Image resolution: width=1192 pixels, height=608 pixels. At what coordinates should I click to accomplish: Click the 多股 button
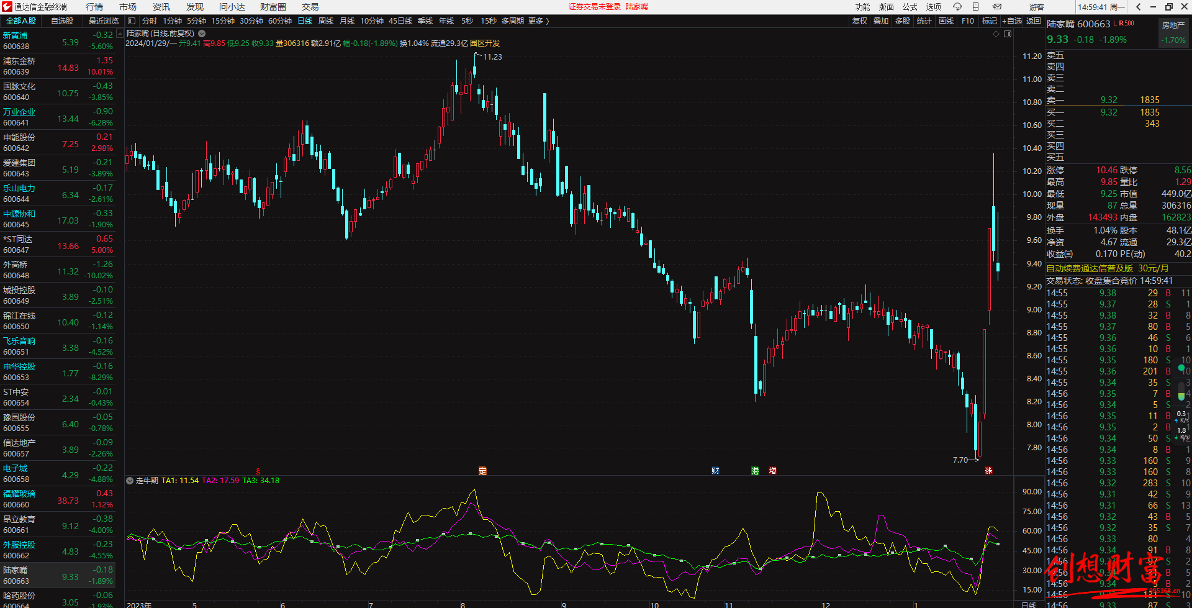(x=903, y=21)
